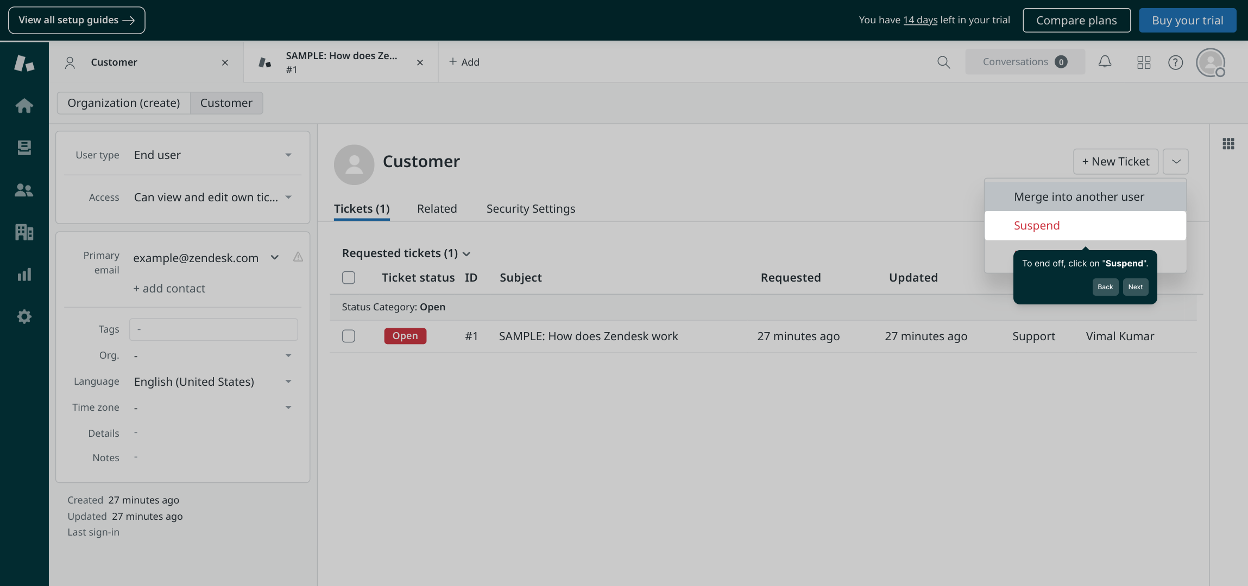Image resolution: width=1248 pixels, height=586 pixels.
Task: Check the box for ticket #1
Action: pos(349,336)
